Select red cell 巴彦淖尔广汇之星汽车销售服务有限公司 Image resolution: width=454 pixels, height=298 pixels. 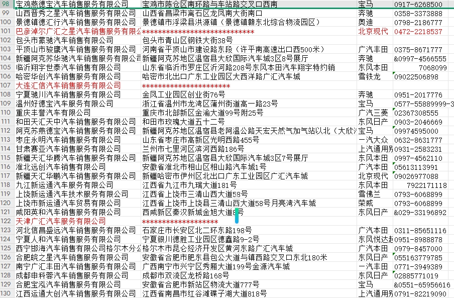[x=77, y=31]
